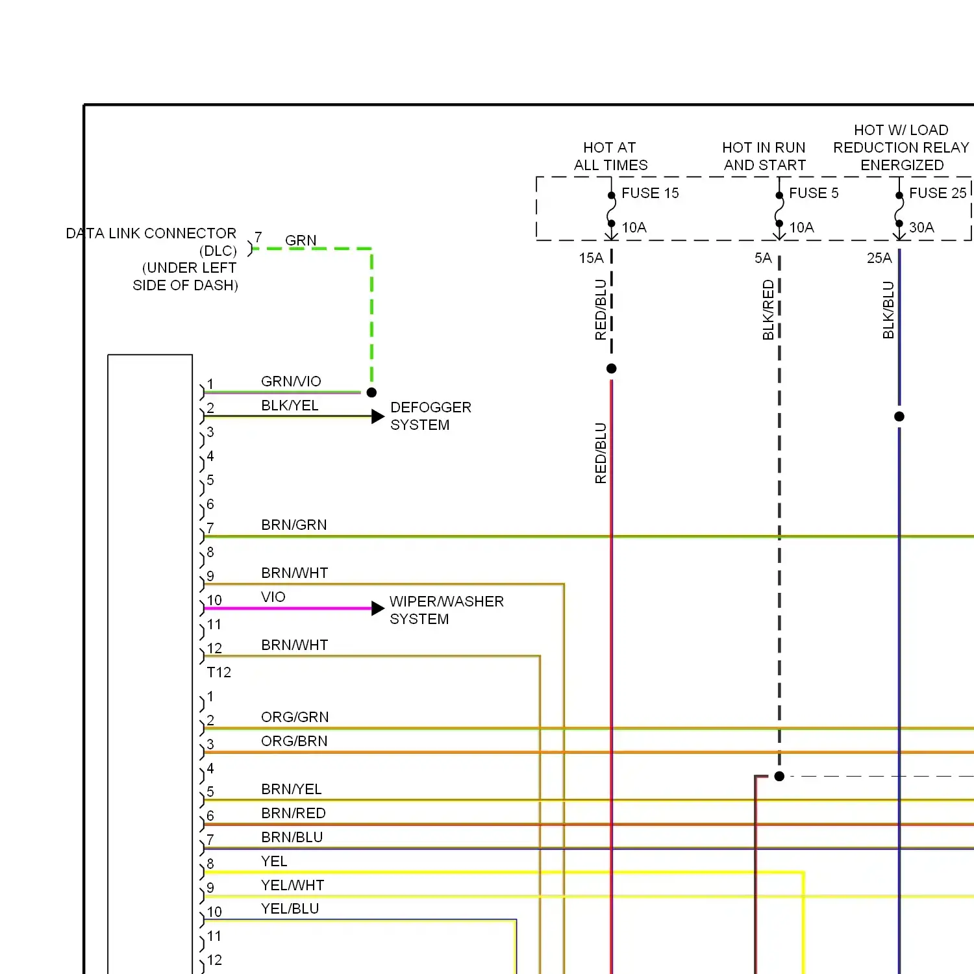The image size is (974, 974).
Task: Click the 5A connector label
Action: pos(763,258)
